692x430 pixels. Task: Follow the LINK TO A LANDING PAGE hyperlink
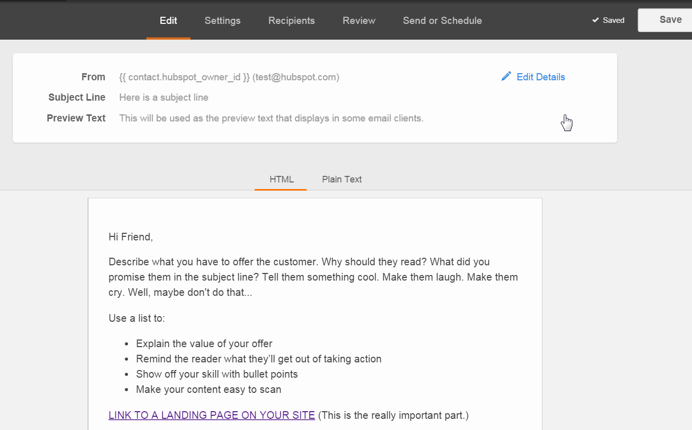coord(212,415)
